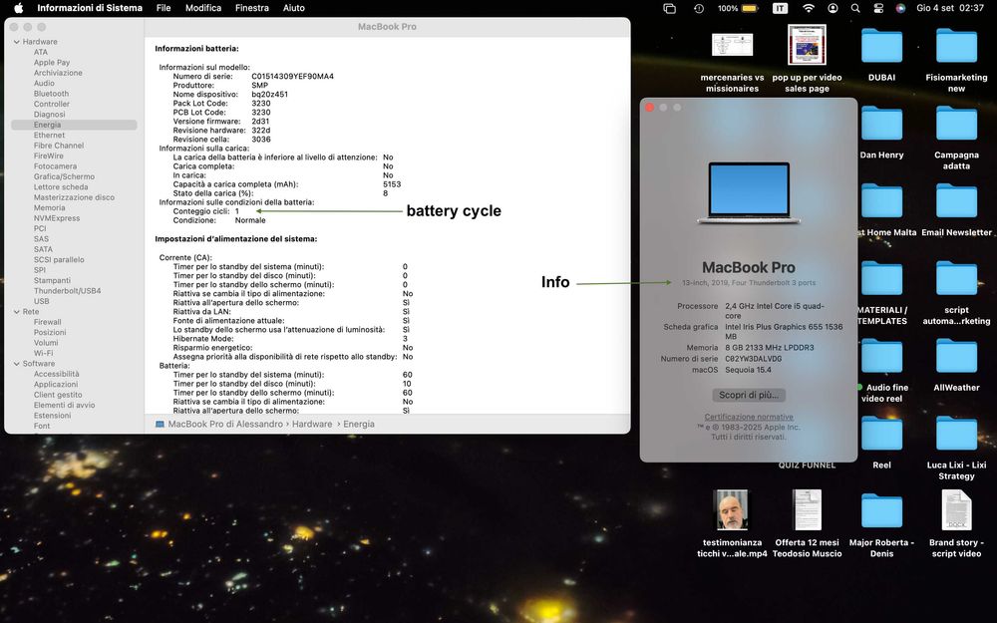
Task: Open the IT keyboard input menu
Action: point(780,8)
